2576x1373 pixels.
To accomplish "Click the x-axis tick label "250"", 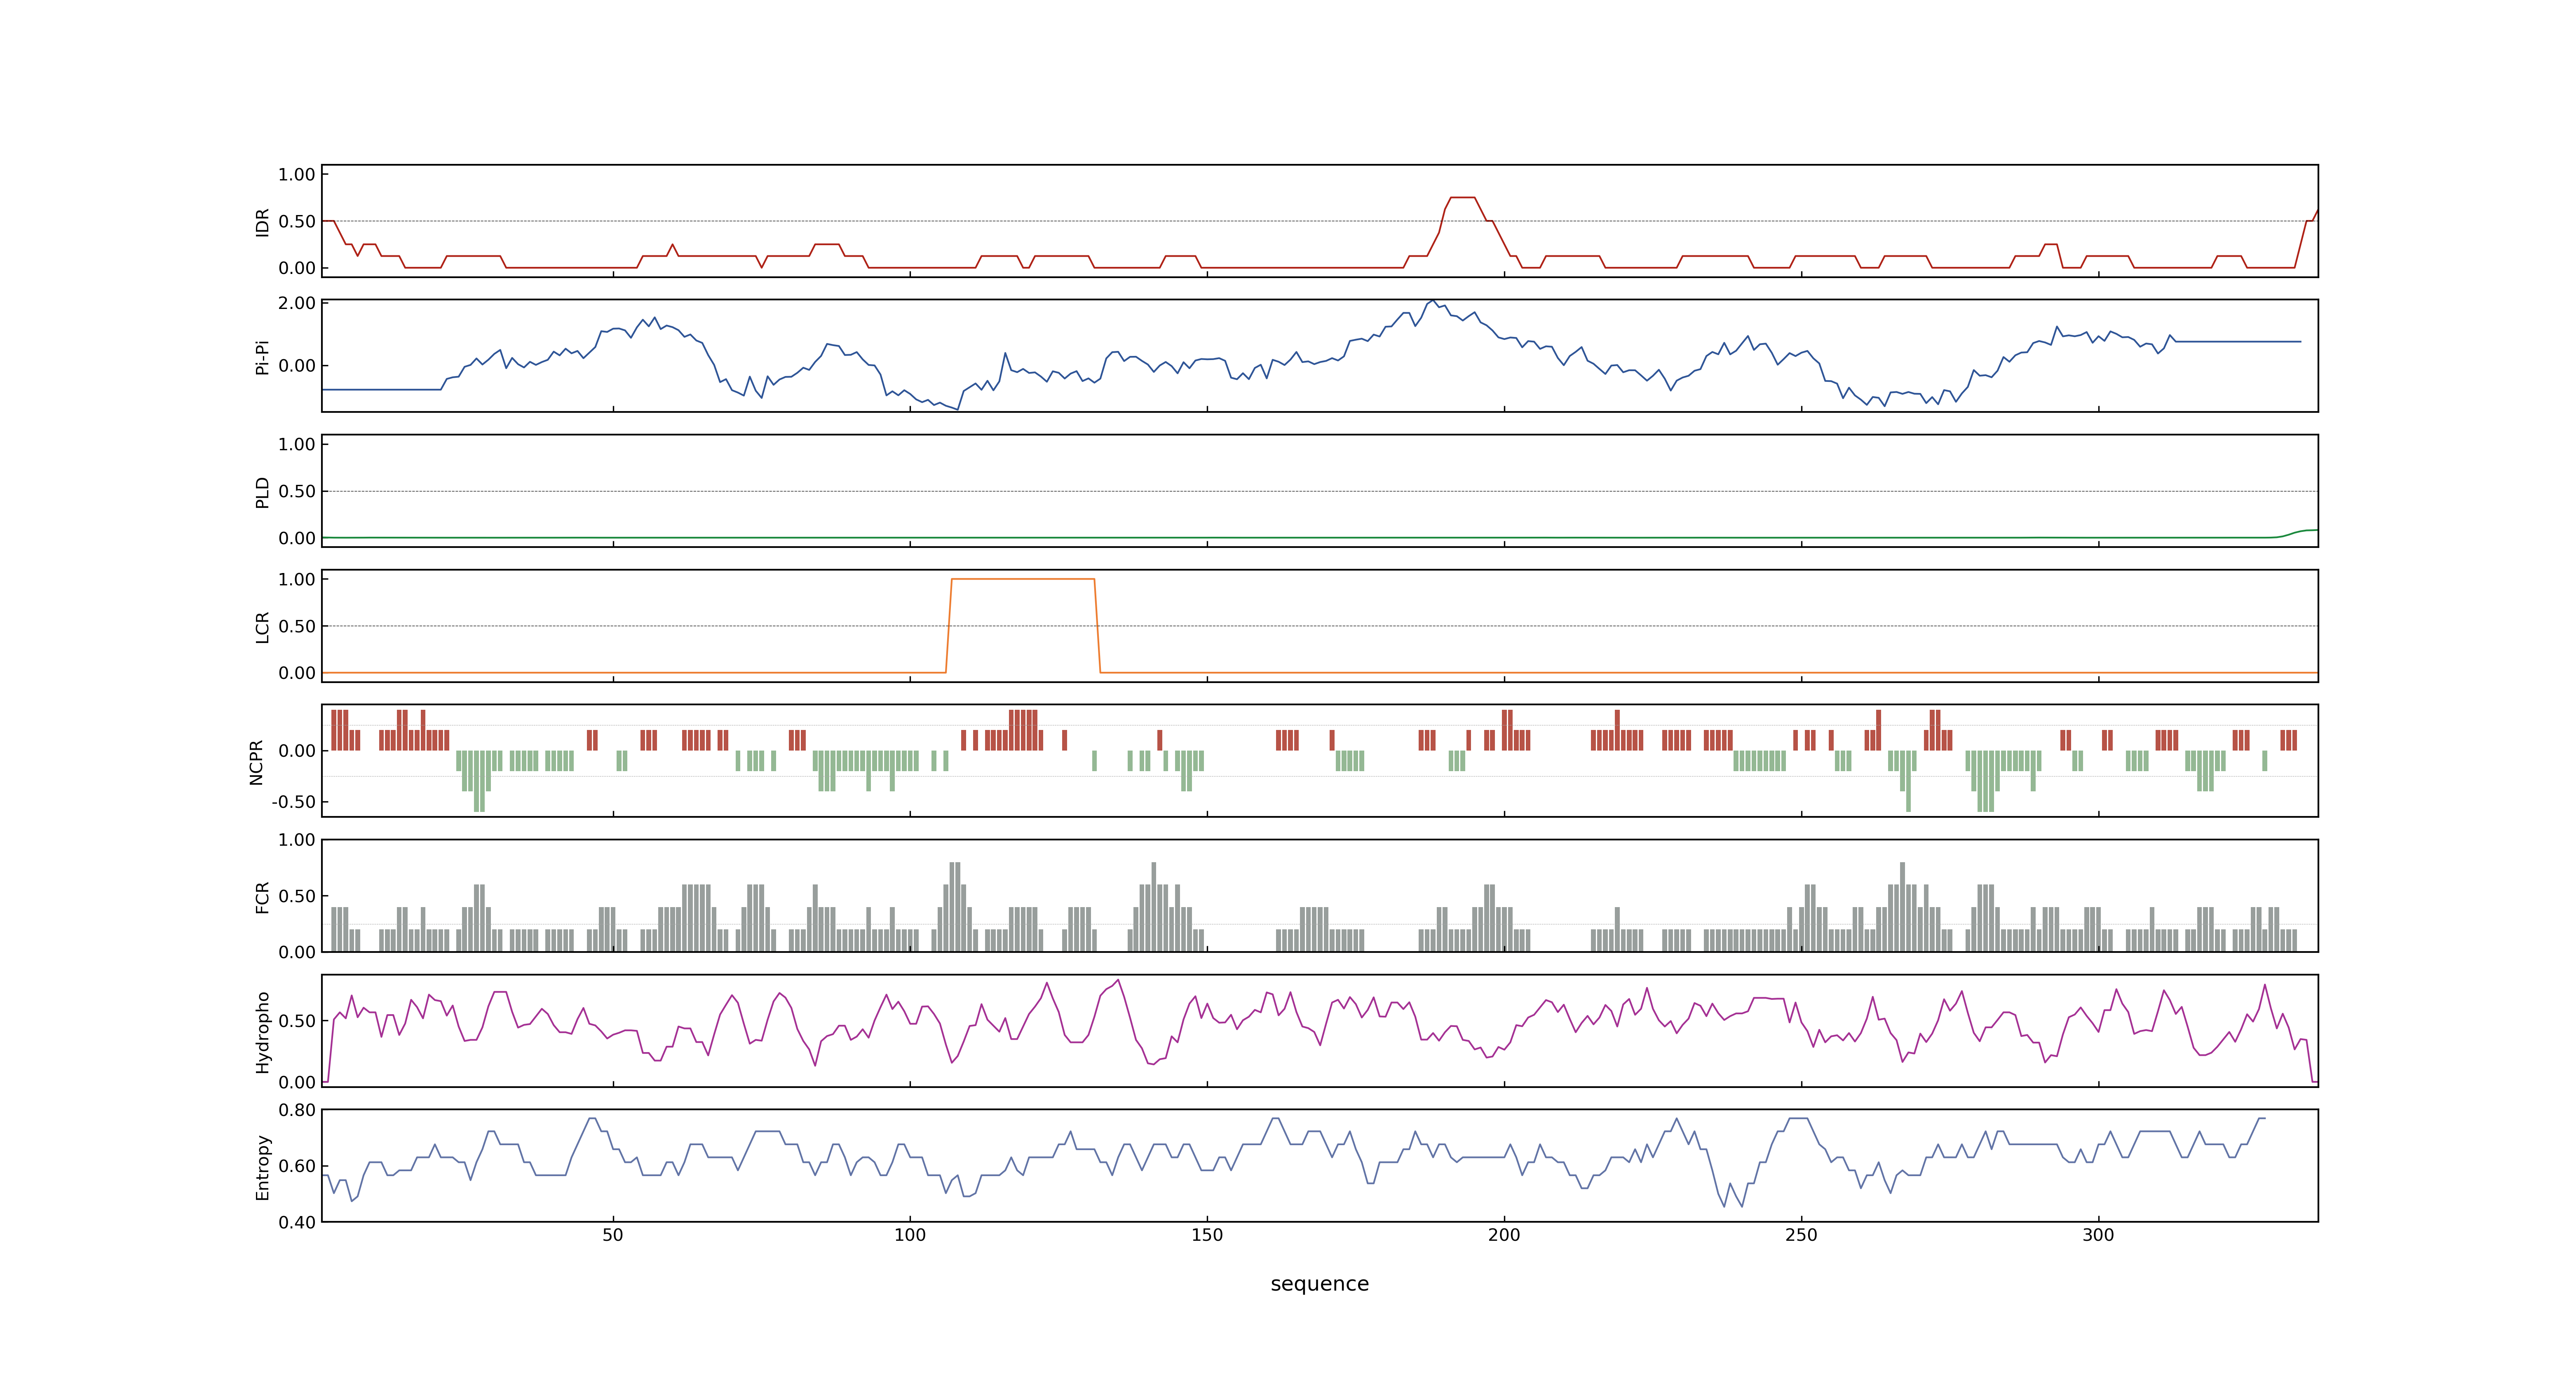I will 1801,1235.
